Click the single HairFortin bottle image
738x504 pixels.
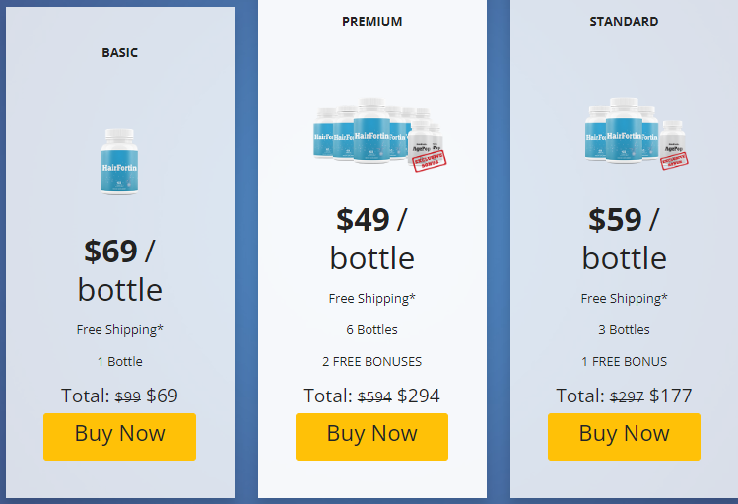click(119, 161)
